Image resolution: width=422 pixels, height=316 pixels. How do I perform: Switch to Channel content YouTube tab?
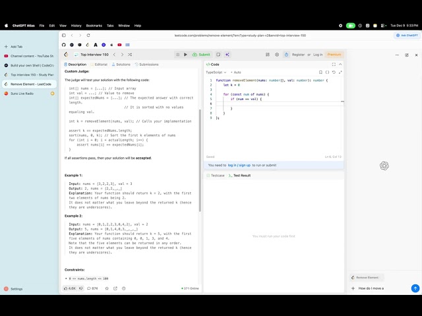(x=29, y=56)
